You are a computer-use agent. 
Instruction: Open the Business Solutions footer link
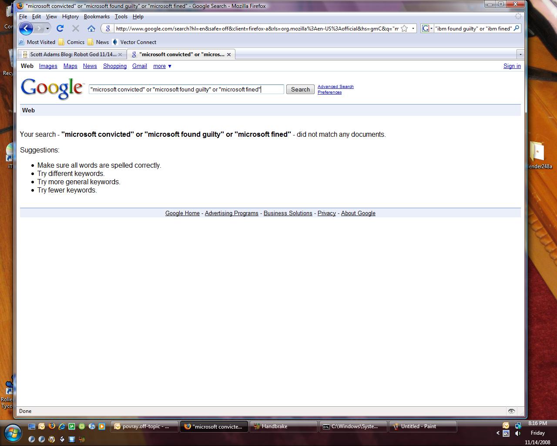click(x=288, y=213)
